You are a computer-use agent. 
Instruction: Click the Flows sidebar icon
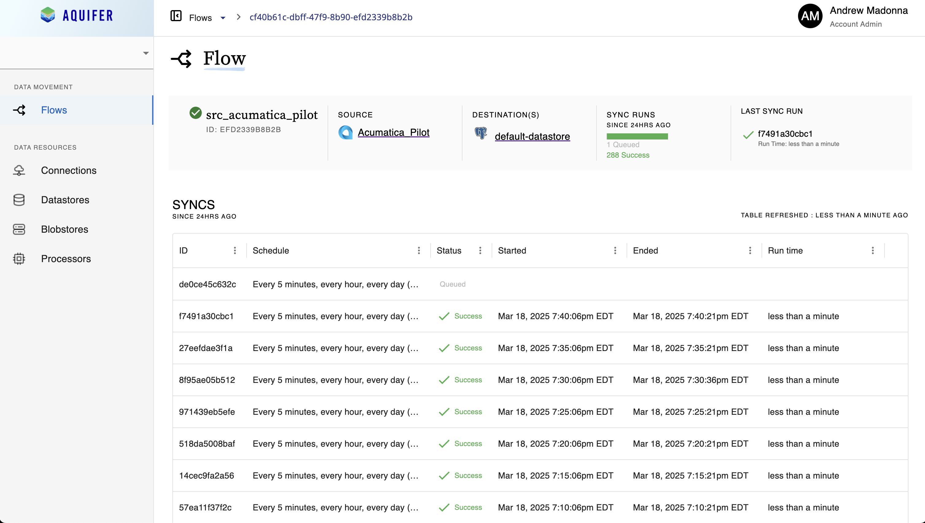click(x=19, y=110)
